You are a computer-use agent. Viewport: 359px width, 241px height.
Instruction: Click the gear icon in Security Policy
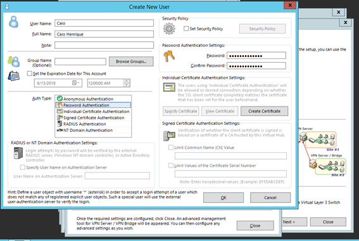click(x=169, y=29)
